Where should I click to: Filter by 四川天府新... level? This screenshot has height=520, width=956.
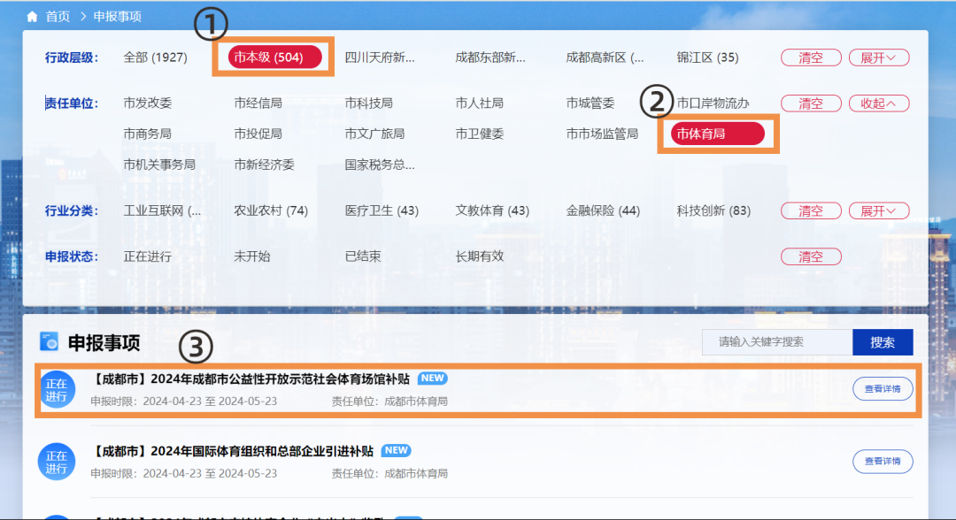(x=379, y=57)
